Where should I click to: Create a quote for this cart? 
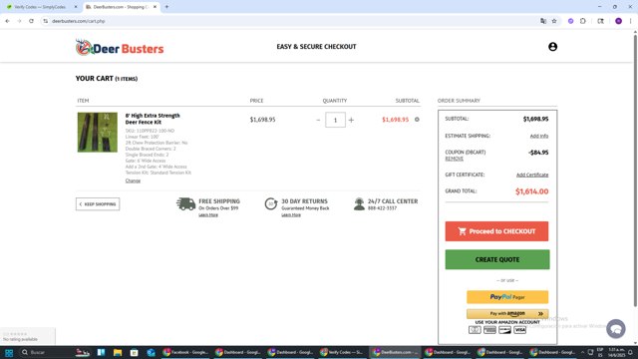point(497,259)
